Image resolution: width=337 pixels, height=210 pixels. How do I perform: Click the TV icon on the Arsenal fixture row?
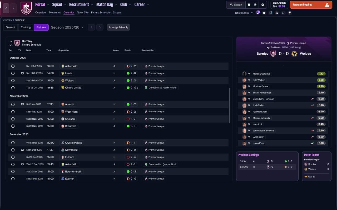click(22, 104)
